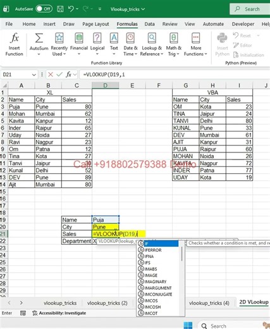The height and width of the screenshot is (329, 270).
Task: Open the vlookup_tricks (4) sheet tab
Action: [x=209, y=303]
